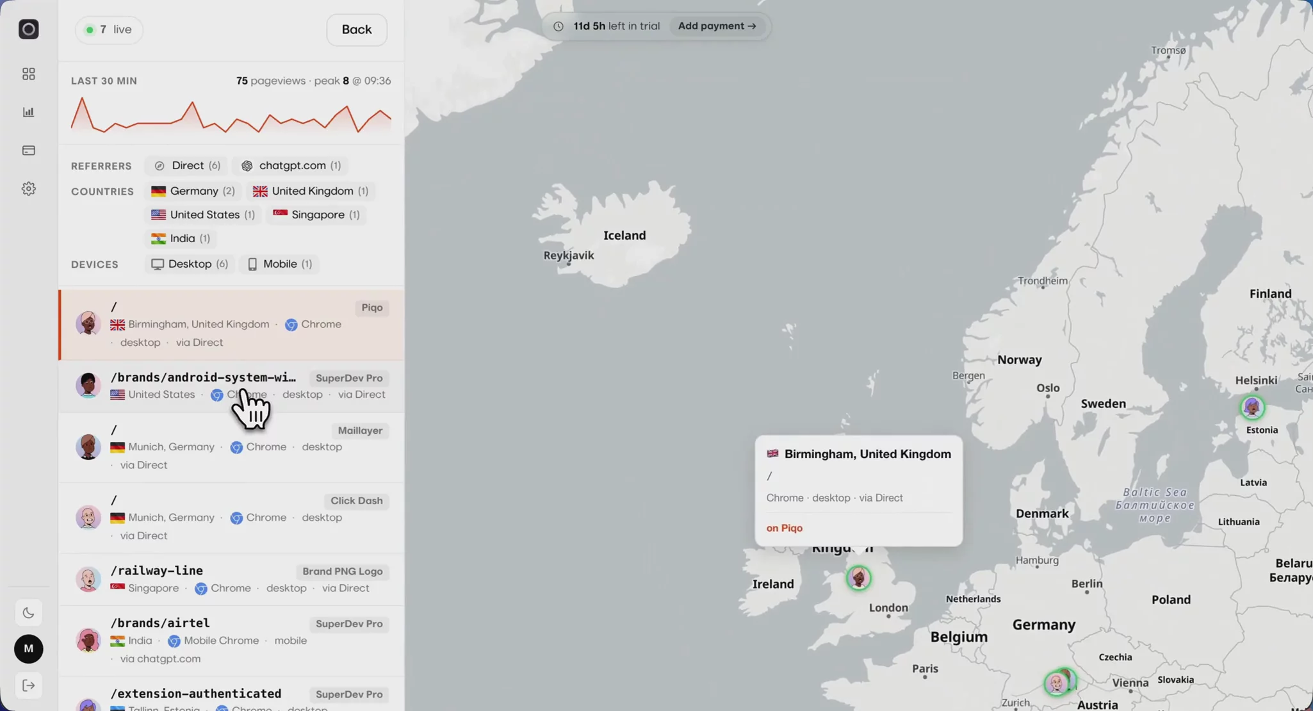Click the Munich visitor marker cluster on map
The height and width of the screenshot is (711, 1313).
[1059, 682]
